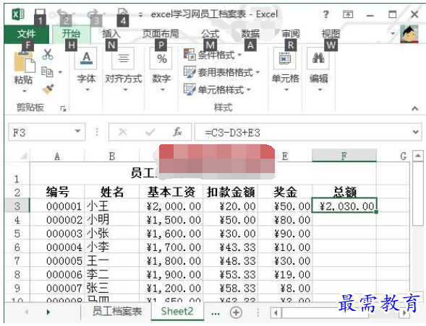The height and width of the screenshot is (326, 426).
Task: Switch to the 公式 ribbon tab
Action: pos(210,34)
